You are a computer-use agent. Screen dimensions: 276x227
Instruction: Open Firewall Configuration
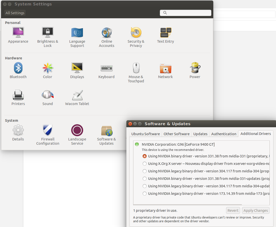pos(48,135)
